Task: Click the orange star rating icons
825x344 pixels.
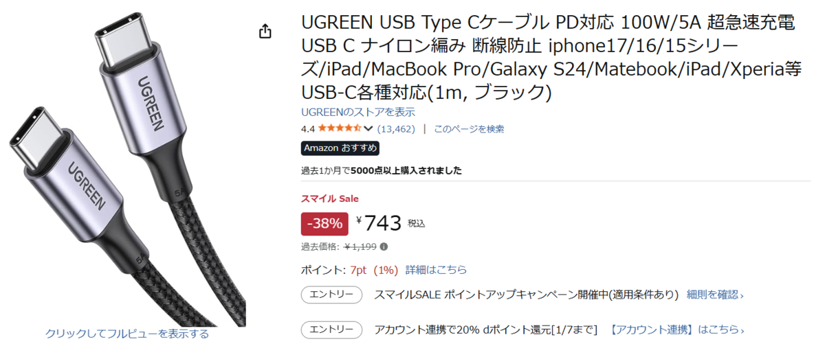Action: click(x=340, y=128)
